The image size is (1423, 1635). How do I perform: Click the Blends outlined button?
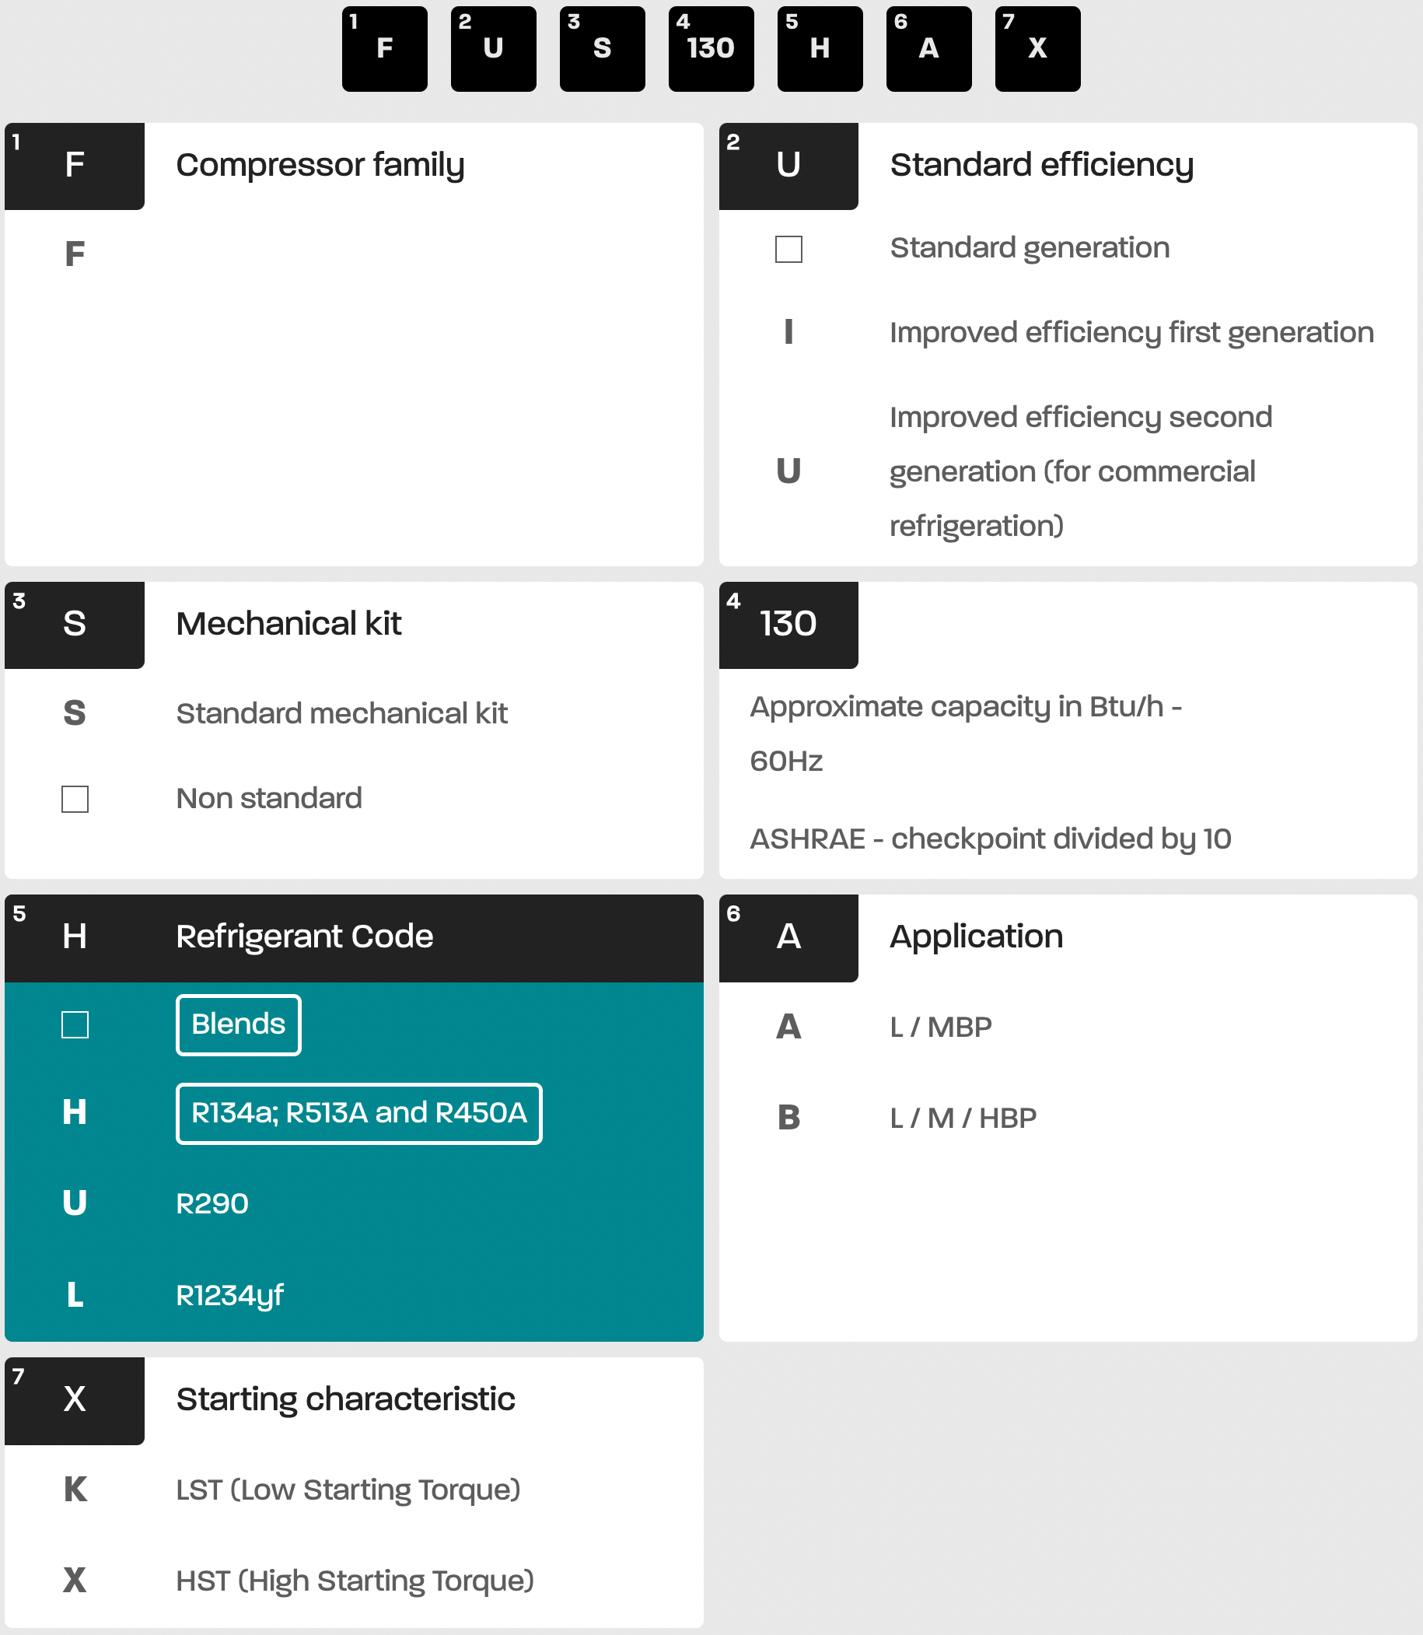click(x=238, y=1025)
